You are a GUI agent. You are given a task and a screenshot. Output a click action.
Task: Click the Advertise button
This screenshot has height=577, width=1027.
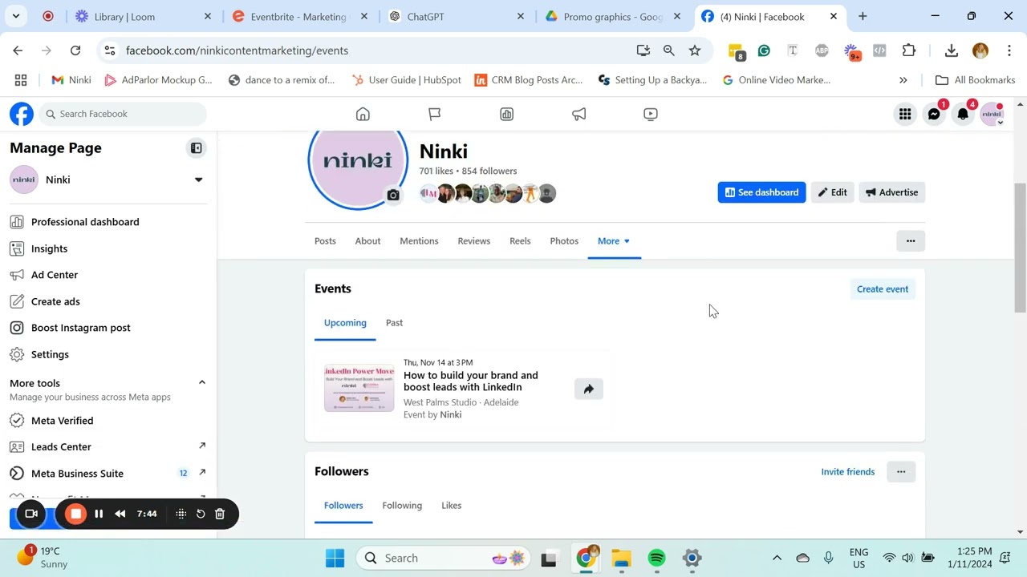(891, 192)
